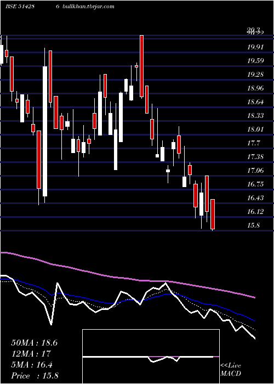Screen dimensions: 274x384
Task: Click the last red candlestick closing near 15.8
Action: [213, 214]
